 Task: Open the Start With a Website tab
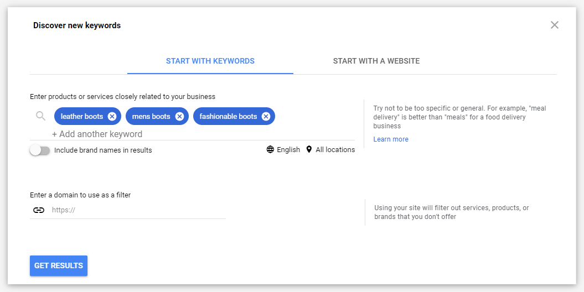[376, 61]
